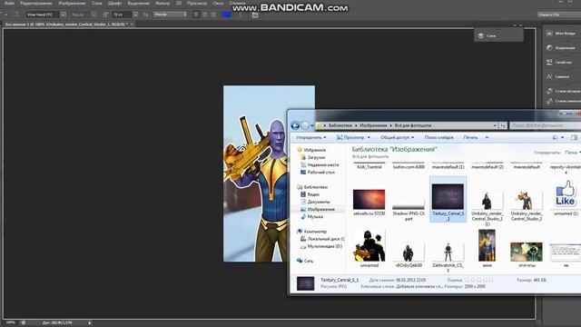
Task: Open the Фильтр menu
Action: 162,3
